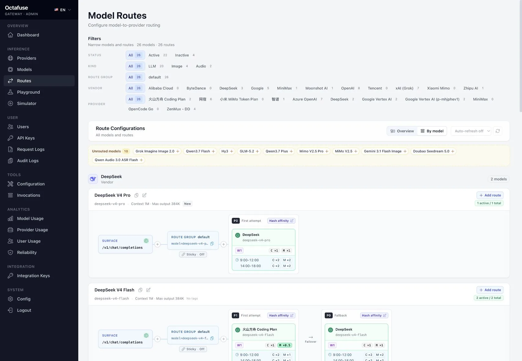522x361 pixels.
Task: Open the Playground page
Action: [39, 92]
